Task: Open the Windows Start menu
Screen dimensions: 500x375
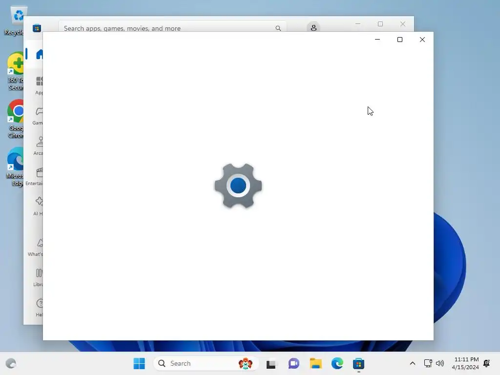Action: [x=139, y=363]
